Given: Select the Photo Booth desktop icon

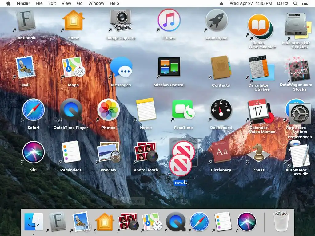Looking at the screenshot, I should (146, 152).
